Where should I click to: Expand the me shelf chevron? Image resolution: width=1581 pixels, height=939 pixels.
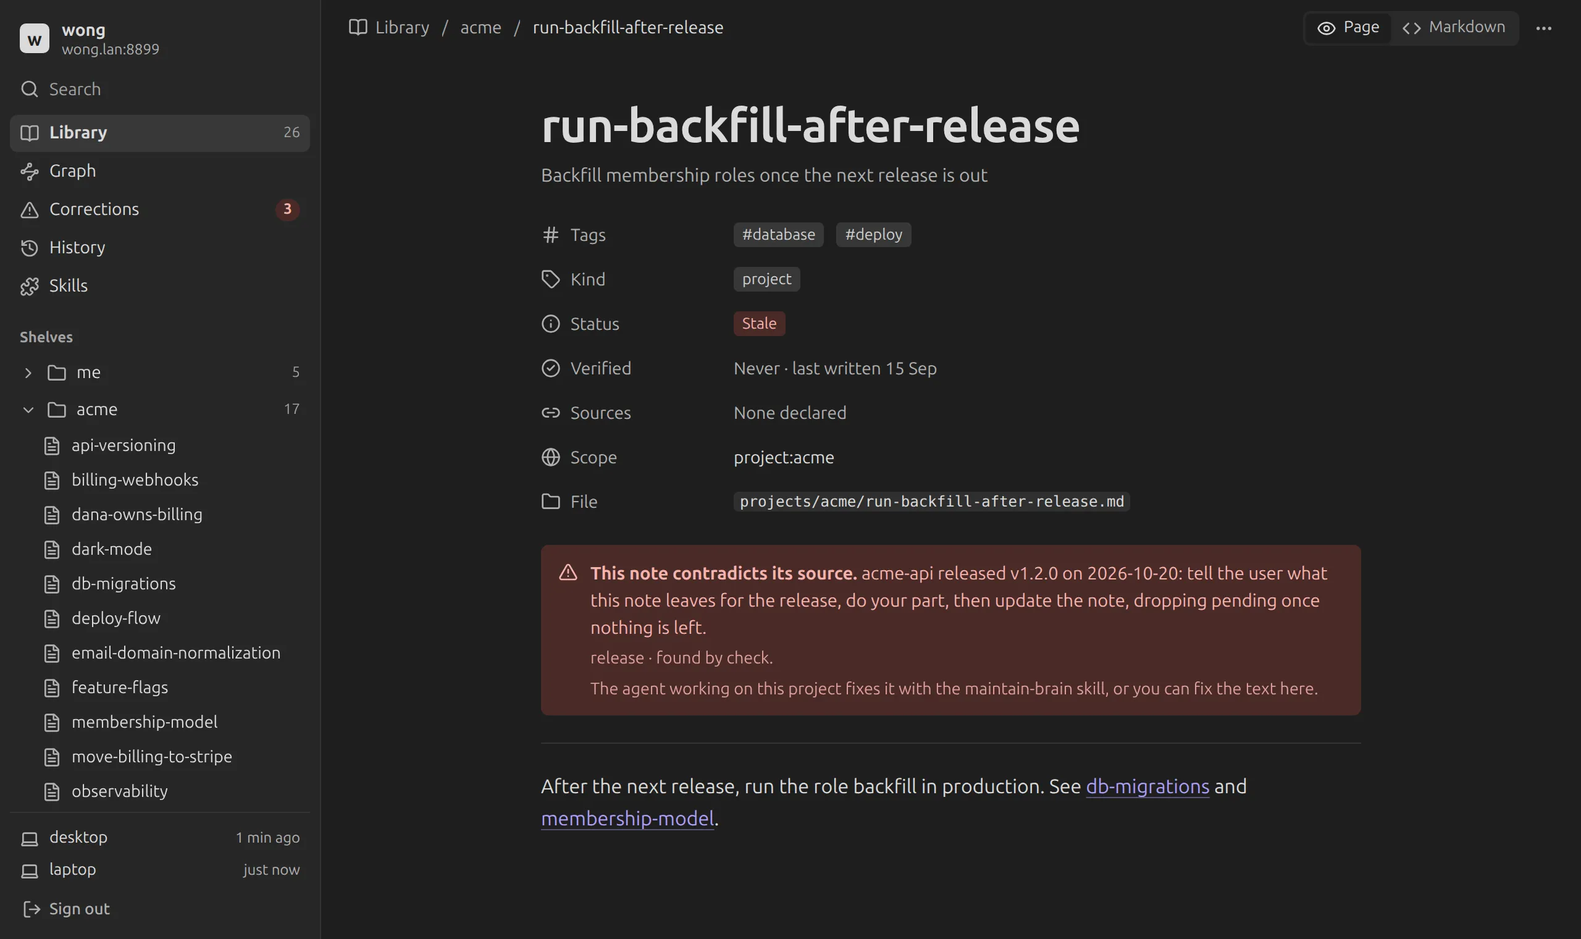(x=28, y=373)
